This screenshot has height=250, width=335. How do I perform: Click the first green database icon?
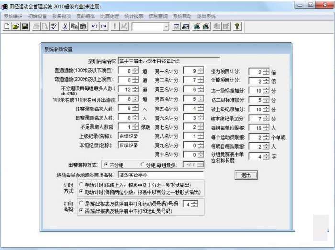pos(197,26)
